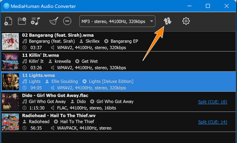Click the Ellie Goulding artist name
237x143 pixels.
click(65, 81)
